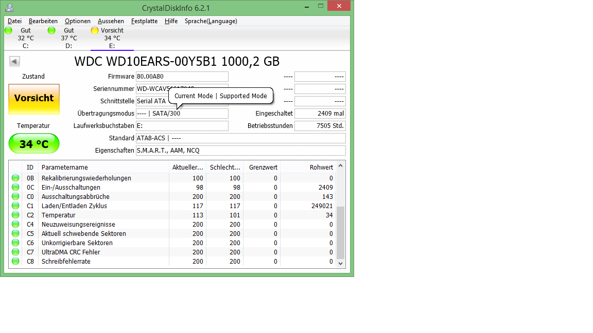Select the UltraDMA CRC Fehler parameter name
Image resolution: width=593 pixels, height=333 pixels.
71,252
